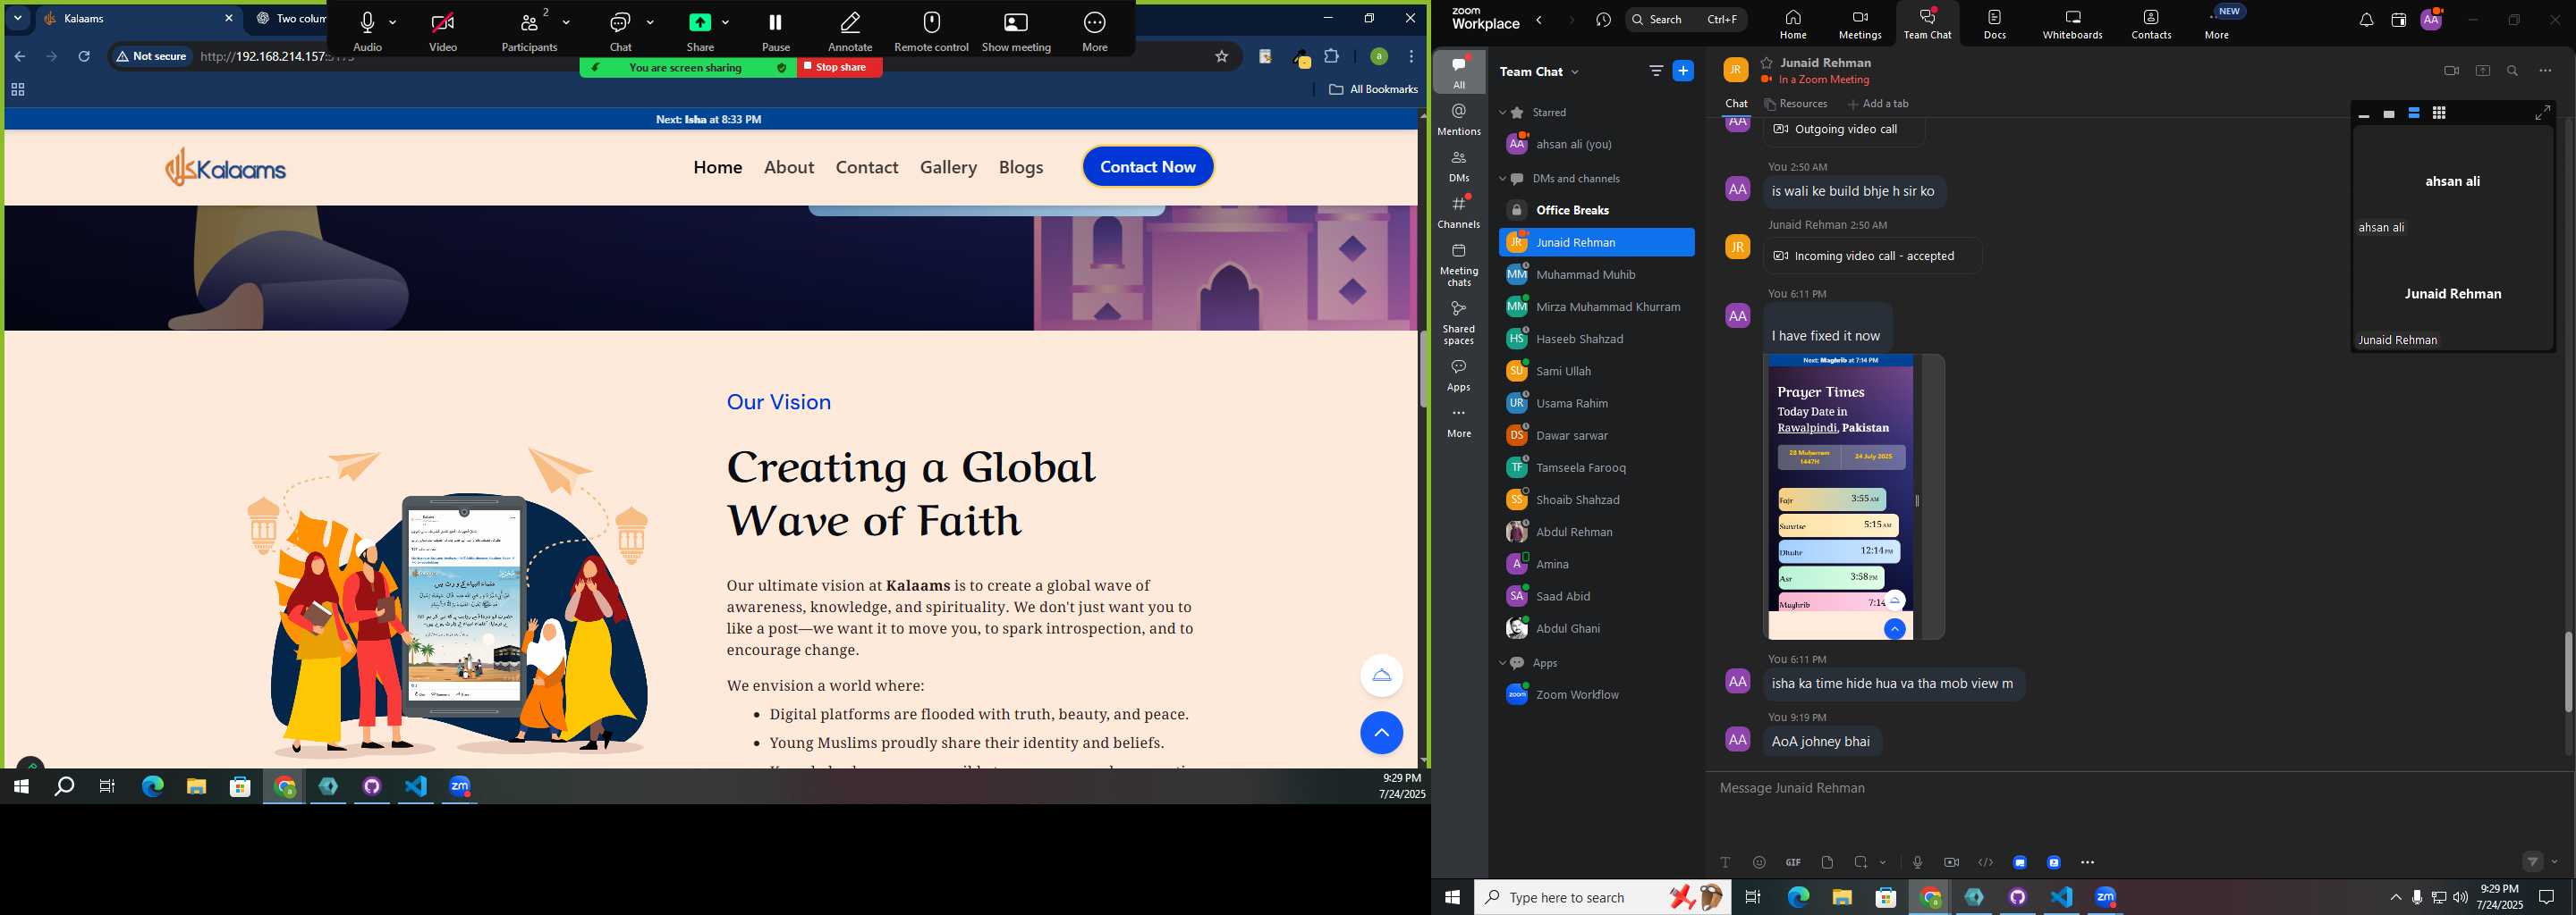Open DMs in Zoom sidebar
Viewport: 2576px width, 915px height.
pyautogui.click(x=1459, y=166)
